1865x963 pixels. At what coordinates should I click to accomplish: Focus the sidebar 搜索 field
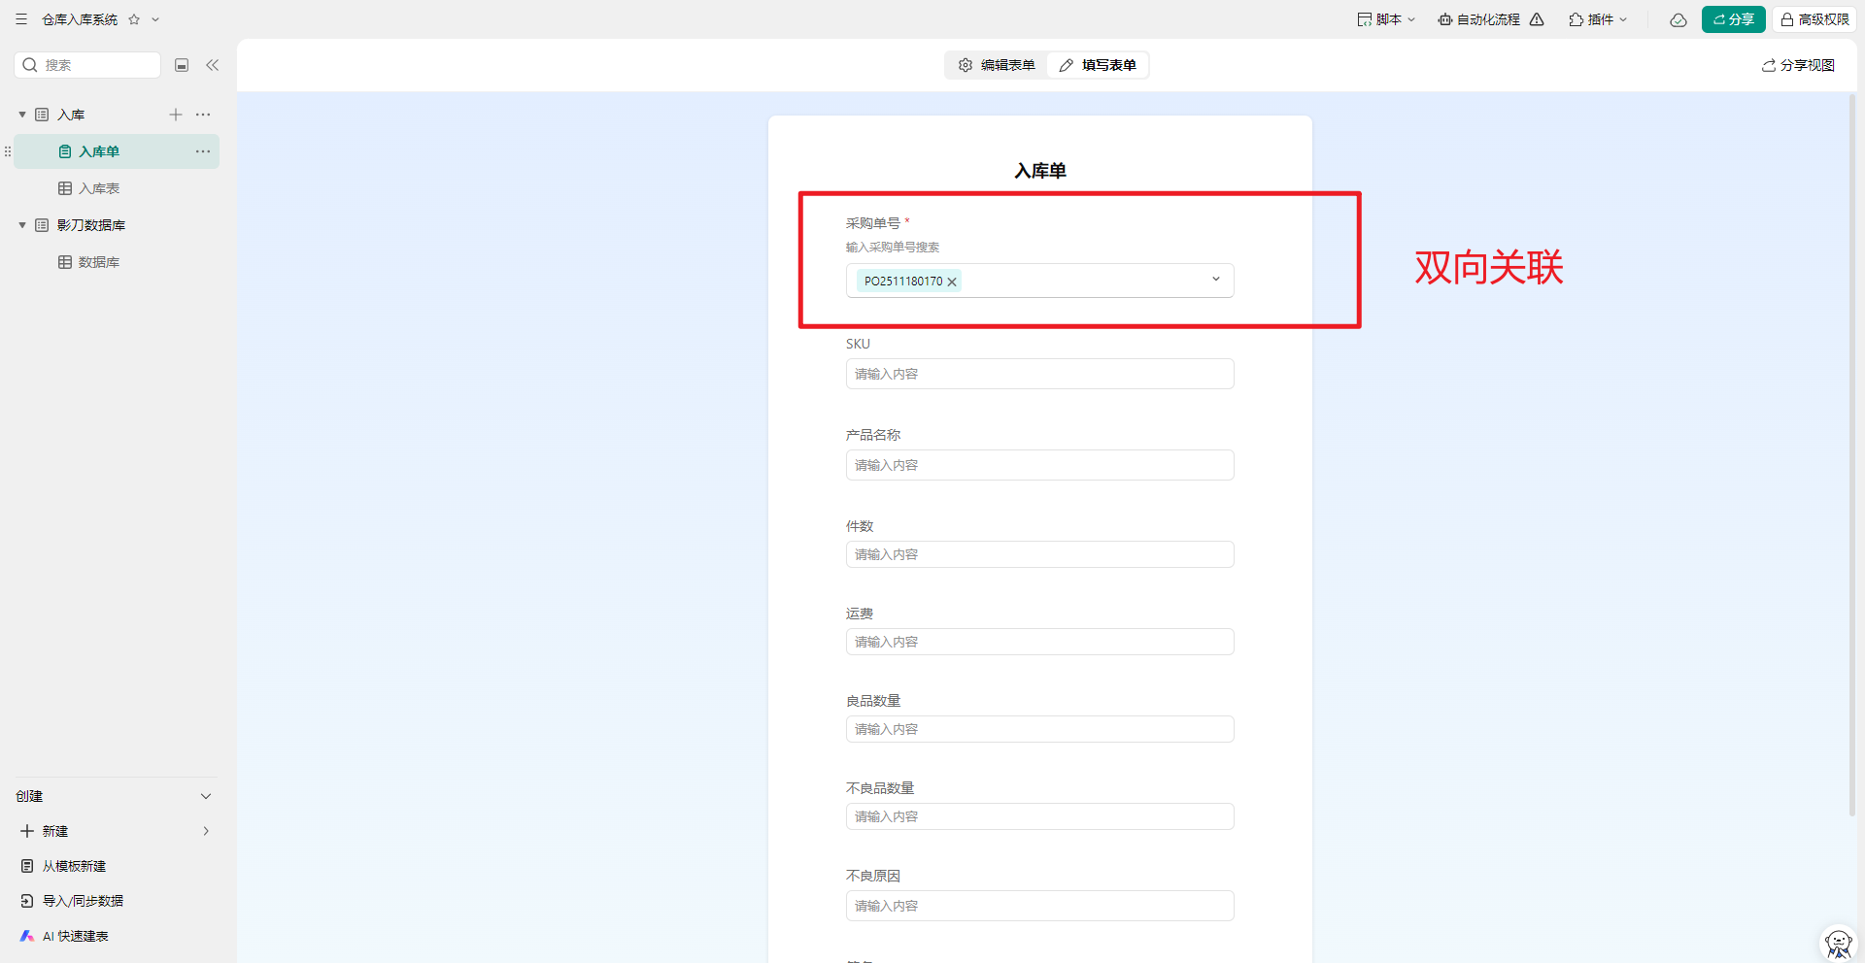point(87,65)
